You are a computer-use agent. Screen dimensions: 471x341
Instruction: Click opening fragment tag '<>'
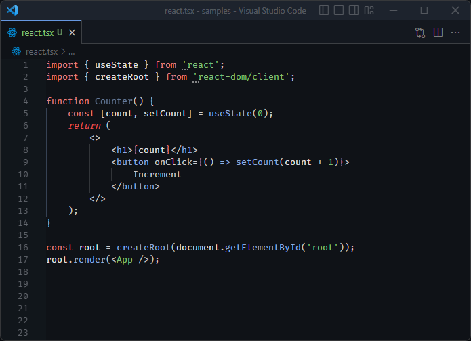(x=95, y=138)
